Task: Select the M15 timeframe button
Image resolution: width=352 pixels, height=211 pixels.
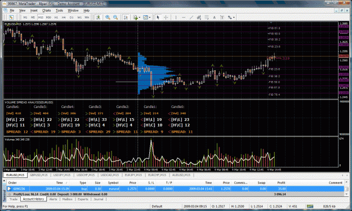Action: (x=41, y=17)
